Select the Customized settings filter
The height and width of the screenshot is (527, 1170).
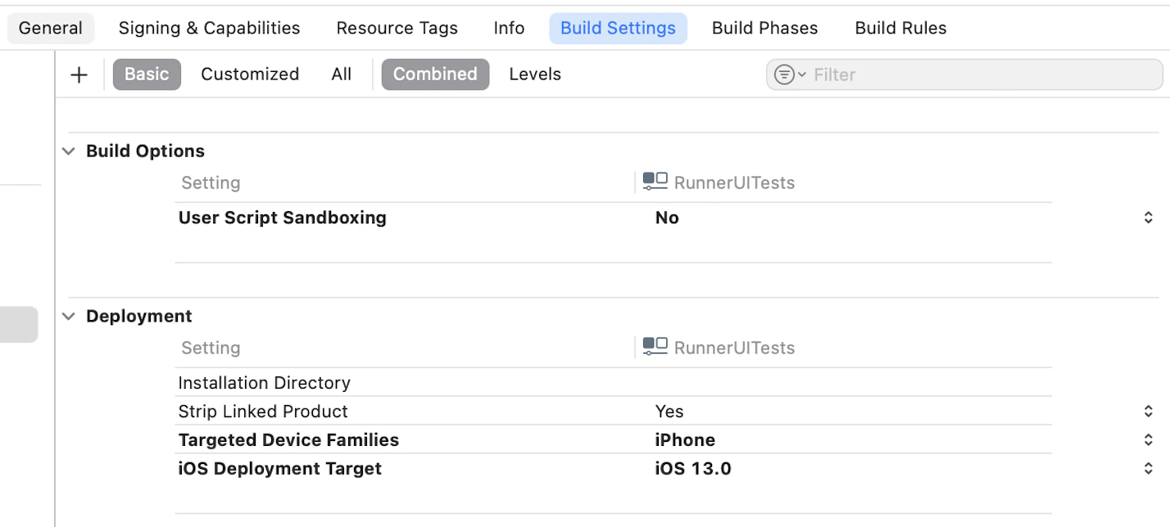click(250, 74)
